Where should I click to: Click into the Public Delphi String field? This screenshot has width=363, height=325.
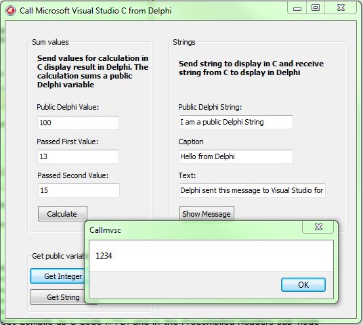point(236,122)
